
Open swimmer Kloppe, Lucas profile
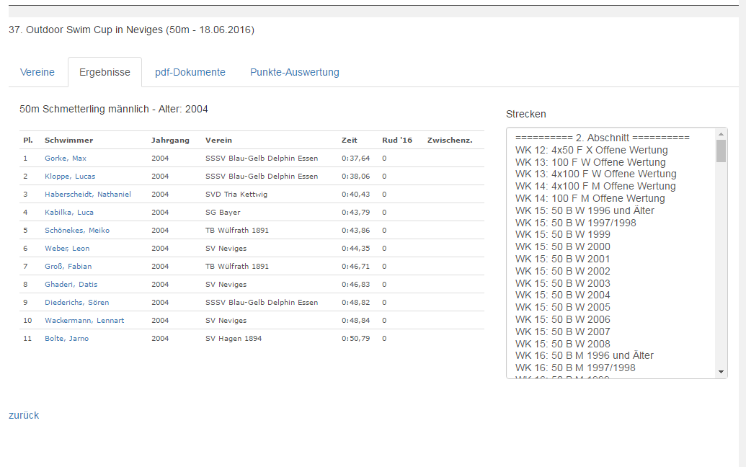coord(70,177)
